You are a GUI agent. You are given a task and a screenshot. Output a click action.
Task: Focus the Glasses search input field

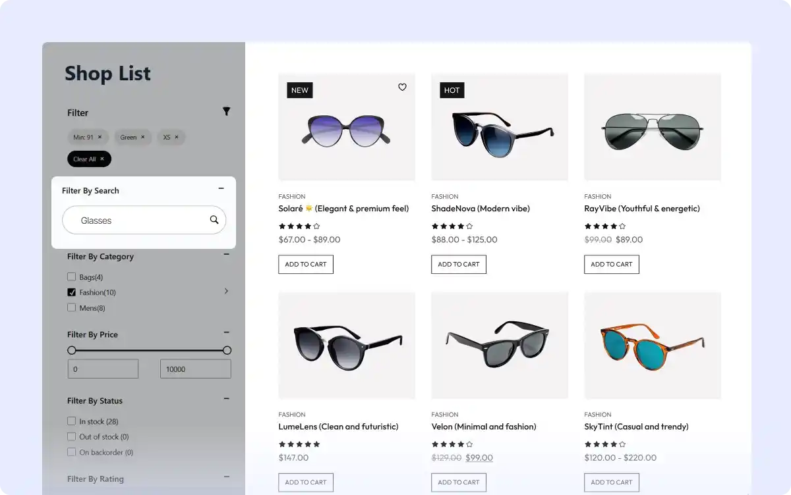coord(135,221)
